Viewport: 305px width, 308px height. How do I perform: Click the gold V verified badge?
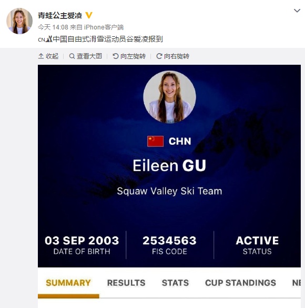pyautogui.click(x=89, y=15)
